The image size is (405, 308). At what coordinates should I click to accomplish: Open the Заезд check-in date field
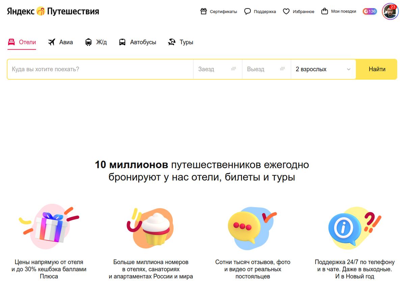point(218,69)
